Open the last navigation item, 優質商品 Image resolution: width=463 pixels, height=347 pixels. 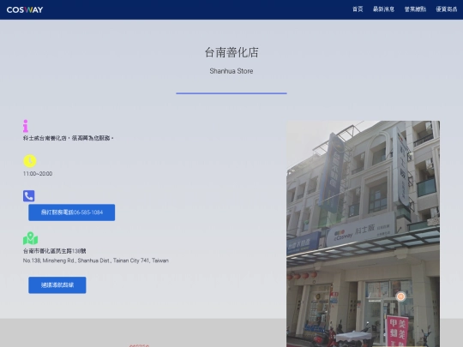click(x=447, y=9)
